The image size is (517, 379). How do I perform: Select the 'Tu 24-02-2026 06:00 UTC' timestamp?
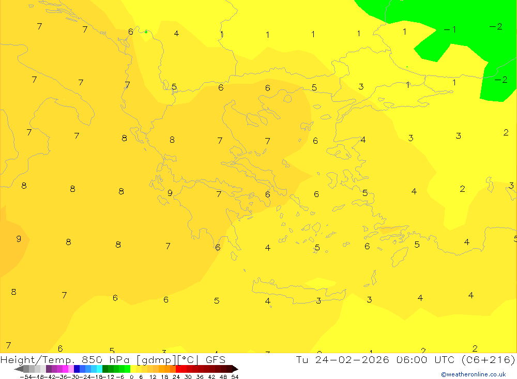pos(375,359)
